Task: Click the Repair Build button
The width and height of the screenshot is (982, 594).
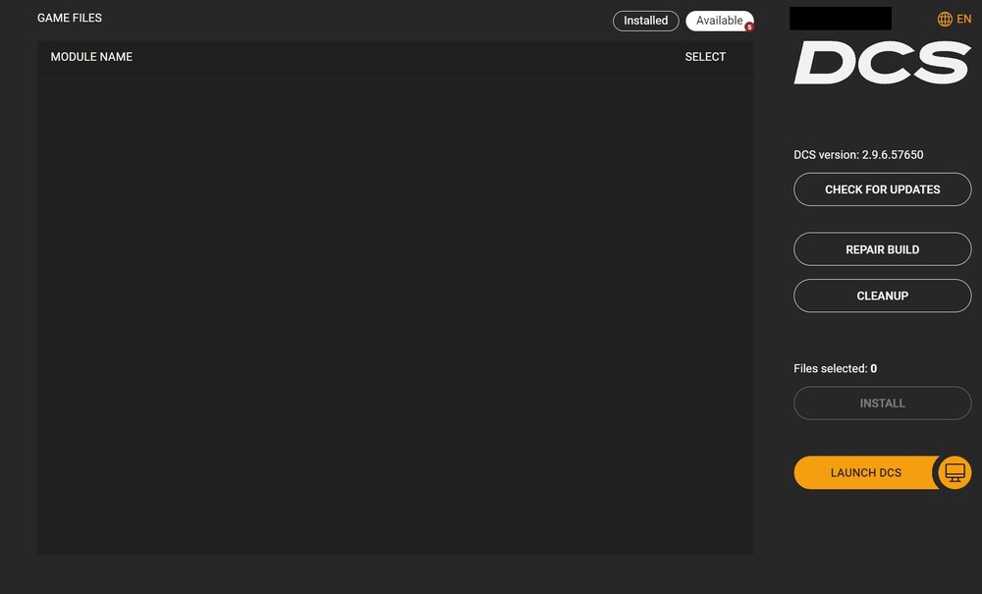Action: tap(883, 249)
